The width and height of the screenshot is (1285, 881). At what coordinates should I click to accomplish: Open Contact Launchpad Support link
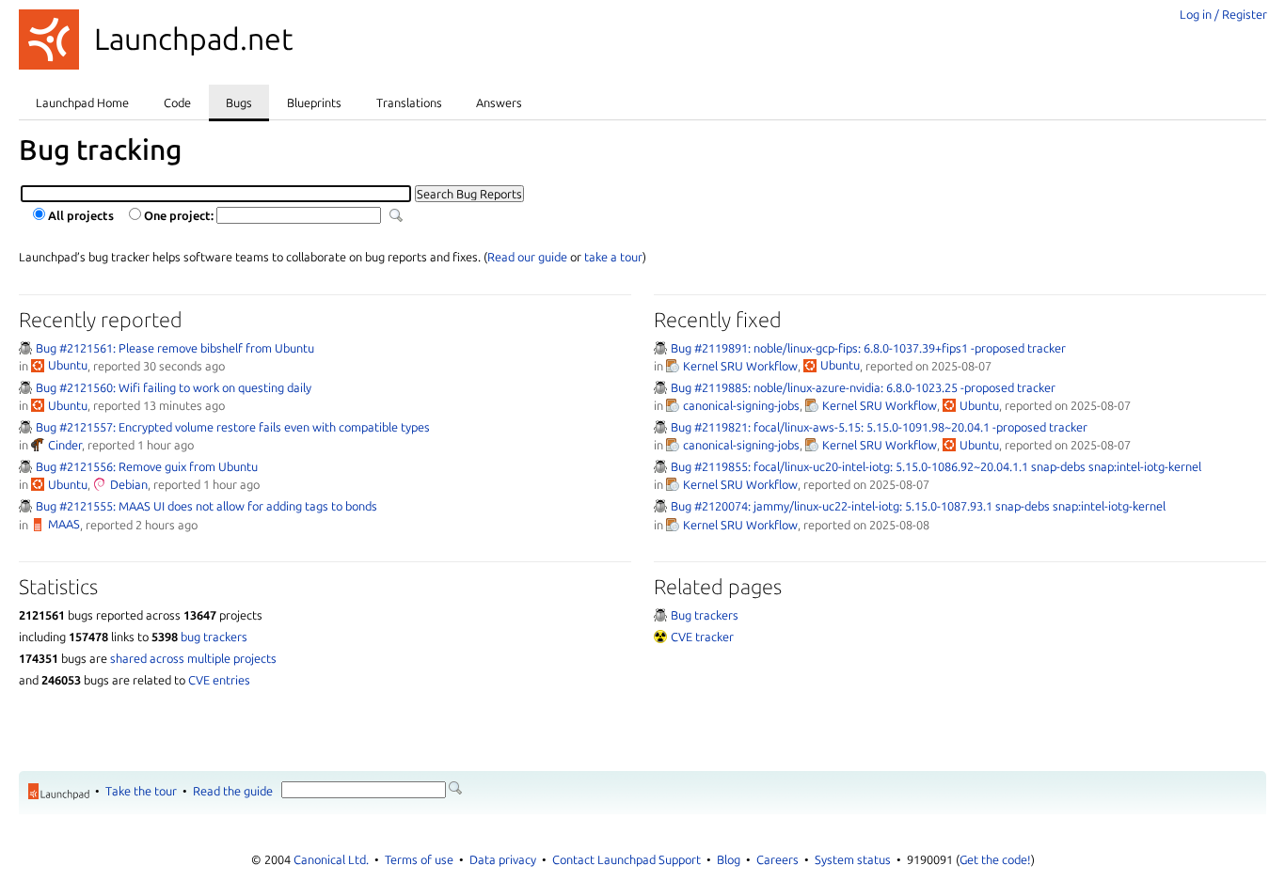[x=627, y=859]
